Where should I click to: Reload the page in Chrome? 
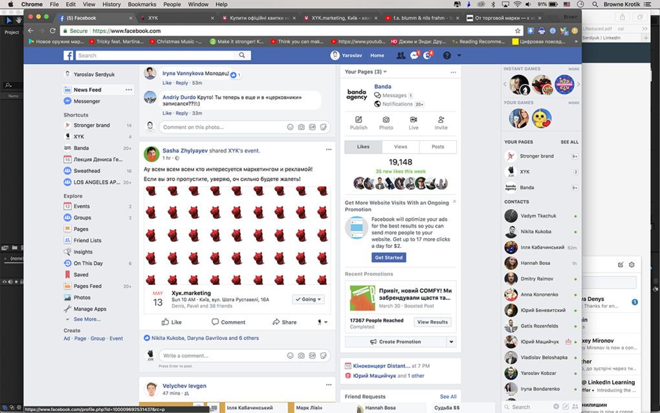tap(52, 30)
